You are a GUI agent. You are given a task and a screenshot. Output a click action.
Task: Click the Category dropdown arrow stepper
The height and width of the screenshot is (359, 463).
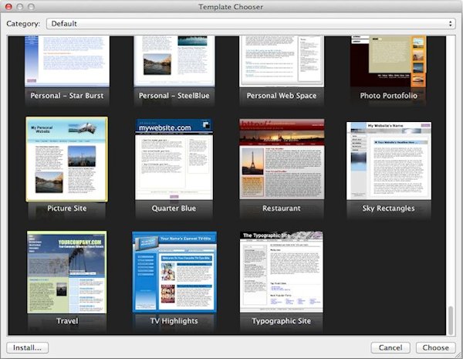[x=450, y=23]
